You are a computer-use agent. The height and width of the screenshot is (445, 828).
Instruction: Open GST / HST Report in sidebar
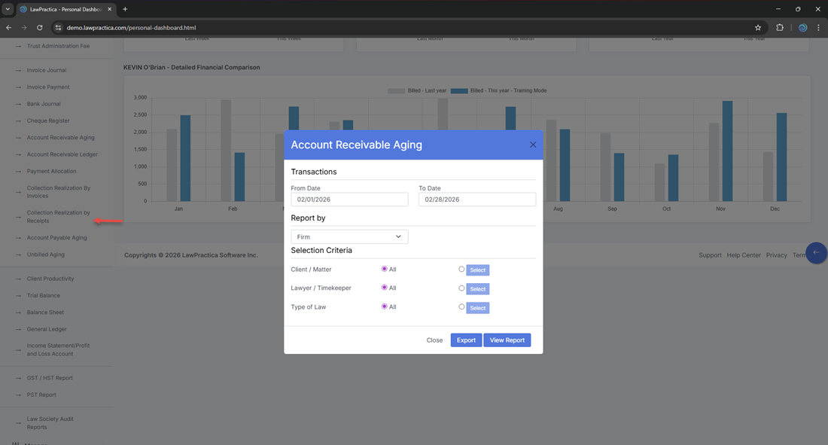tap(50, 378)
